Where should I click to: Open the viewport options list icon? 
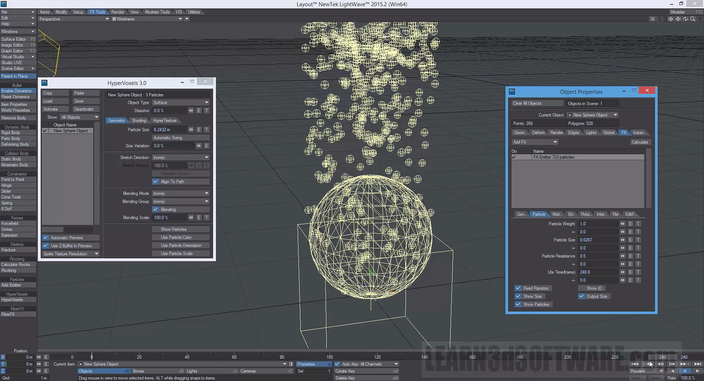pyautogui.click(x=652, y=19)
